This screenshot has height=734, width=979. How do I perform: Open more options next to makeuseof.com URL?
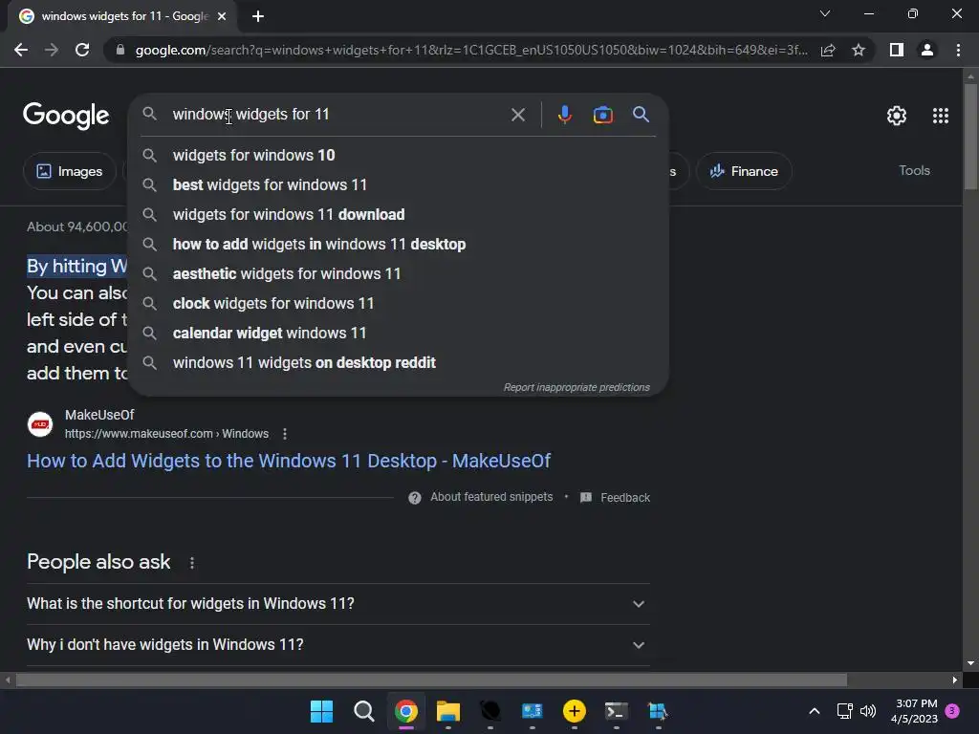[x=285, y=434]
